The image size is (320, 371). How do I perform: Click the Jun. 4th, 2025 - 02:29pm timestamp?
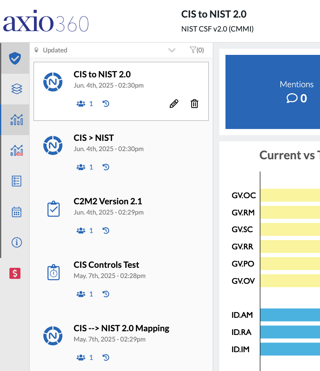108,212
